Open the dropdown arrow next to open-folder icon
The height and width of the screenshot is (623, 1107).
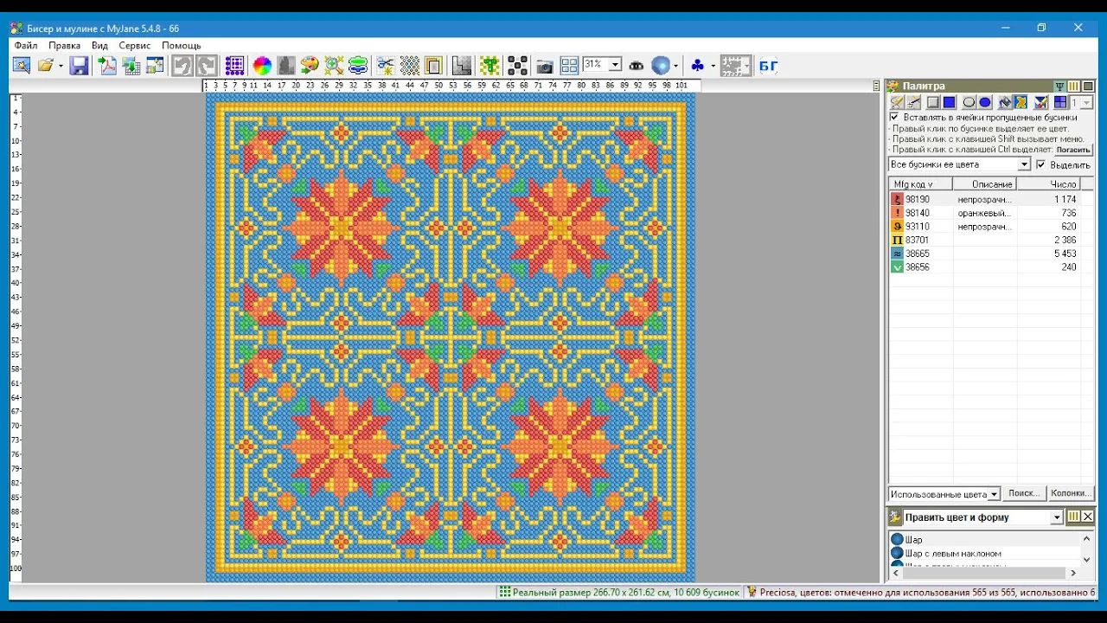pyautogui.click(x=61, y=66)
